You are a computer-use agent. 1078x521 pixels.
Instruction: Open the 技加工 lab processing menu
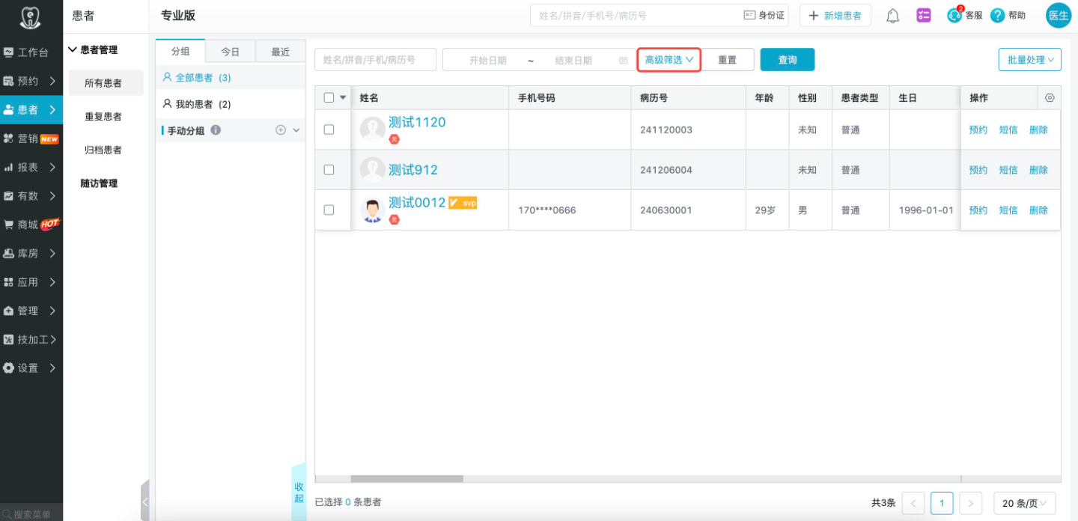tap(31, 339)
